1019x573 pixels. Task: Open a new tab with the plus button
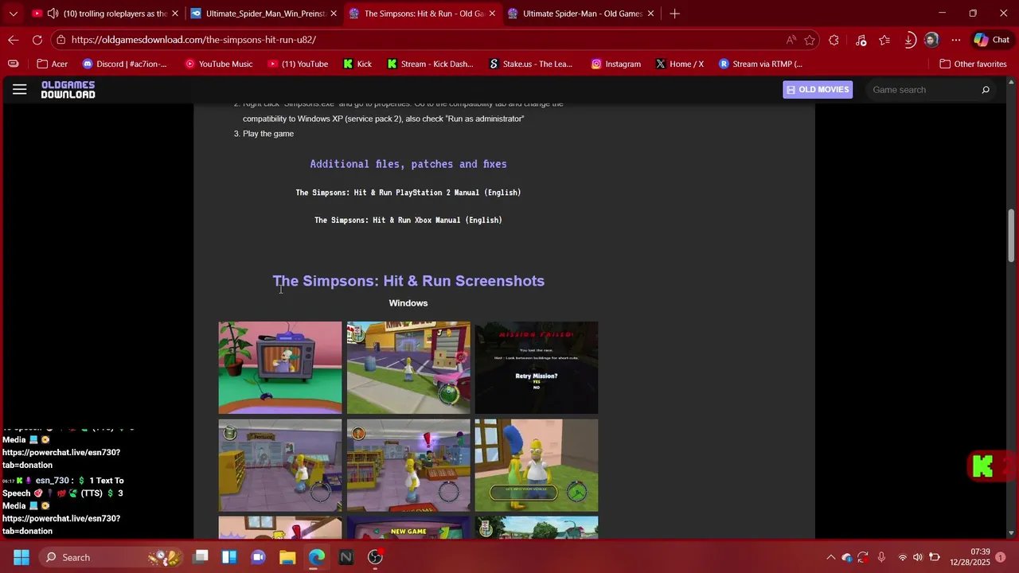tap(674, 14)
